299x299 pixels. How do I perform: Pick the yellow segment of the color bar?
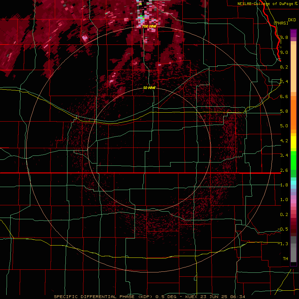[293, 142]
